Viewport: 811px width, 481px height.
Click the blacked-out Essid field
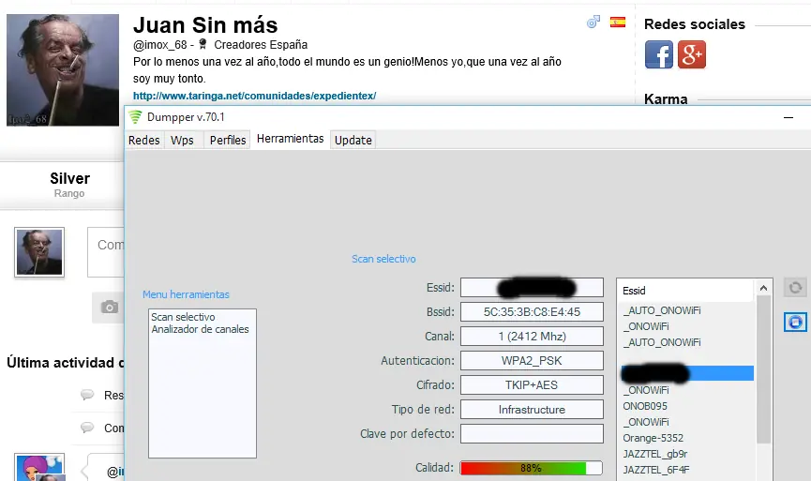coord(532,288)
